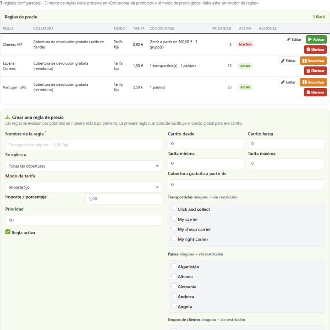330x330 pixels.
Task: Click the Tarifa máxima field
Action: [286, 164]
